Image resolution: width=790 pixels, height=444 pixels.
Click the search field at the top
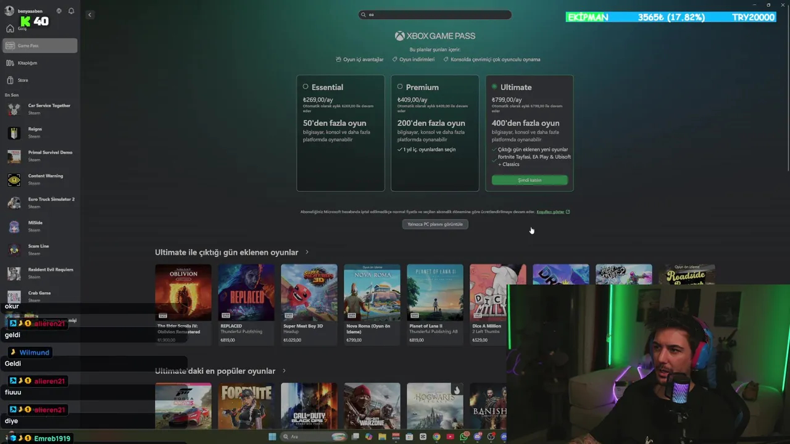coord(435,14)
